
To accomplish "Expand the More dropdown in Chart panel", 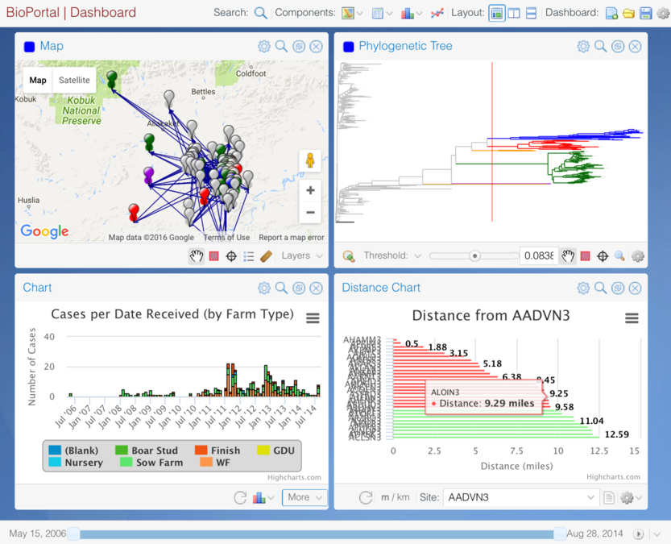I will [x=304, y=497].
